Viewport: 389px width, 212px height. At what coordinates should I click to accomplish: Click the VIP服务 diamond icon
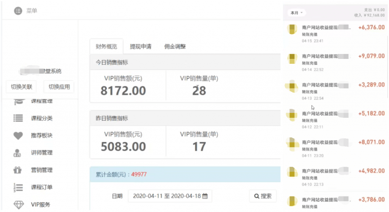pos(18,205)
